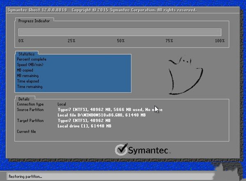This screenshot has height=181, width=246.
Task: Click the 100% progress marker
Action: [220, 41]
